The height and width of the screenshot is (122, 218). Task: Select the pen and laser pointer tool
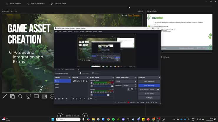tap(5, 96)
